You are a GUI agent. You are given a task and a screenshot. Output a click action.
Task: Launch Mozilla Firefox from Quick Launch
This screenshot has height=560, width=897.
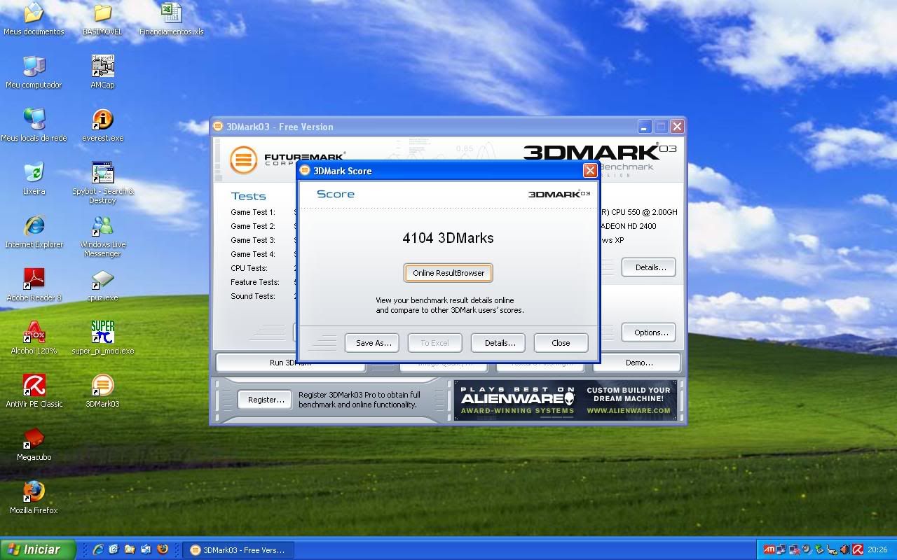tap(162, 549)
